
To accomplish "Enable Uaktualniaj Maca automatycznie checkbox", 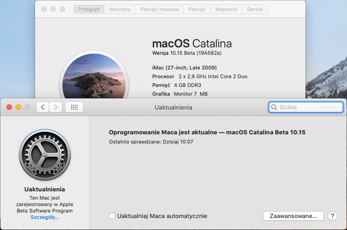I will tap(112, 216).
